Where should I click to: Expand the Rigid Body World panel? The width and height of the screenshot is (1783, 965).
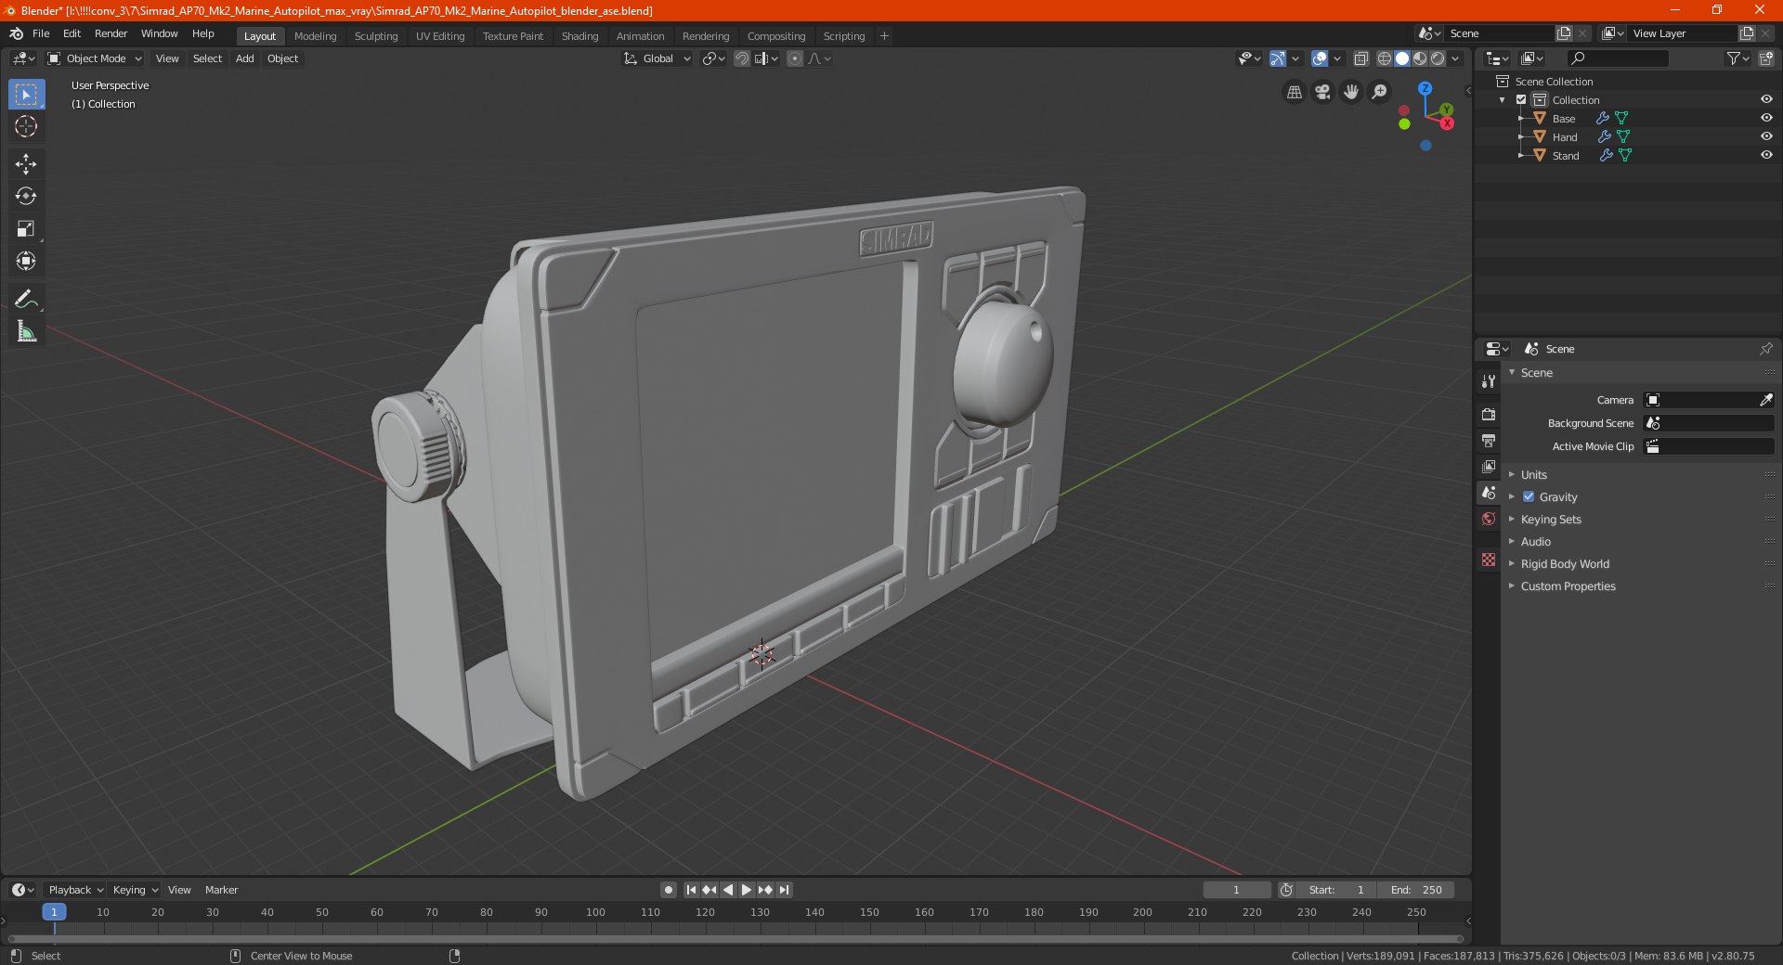pyautogui.click(x=1565, y=564)
